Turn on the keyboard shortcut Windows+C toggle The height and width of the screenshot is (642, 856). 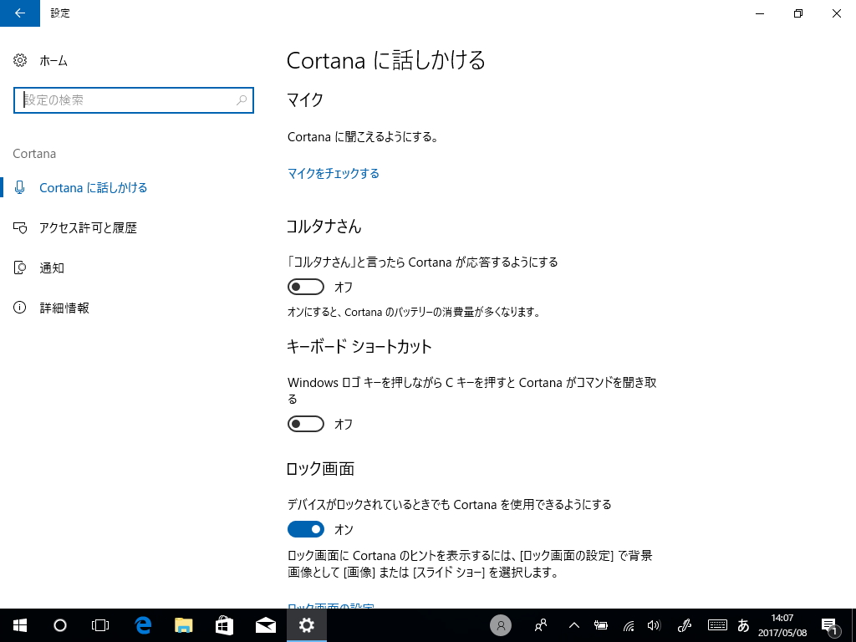(305, 424)
